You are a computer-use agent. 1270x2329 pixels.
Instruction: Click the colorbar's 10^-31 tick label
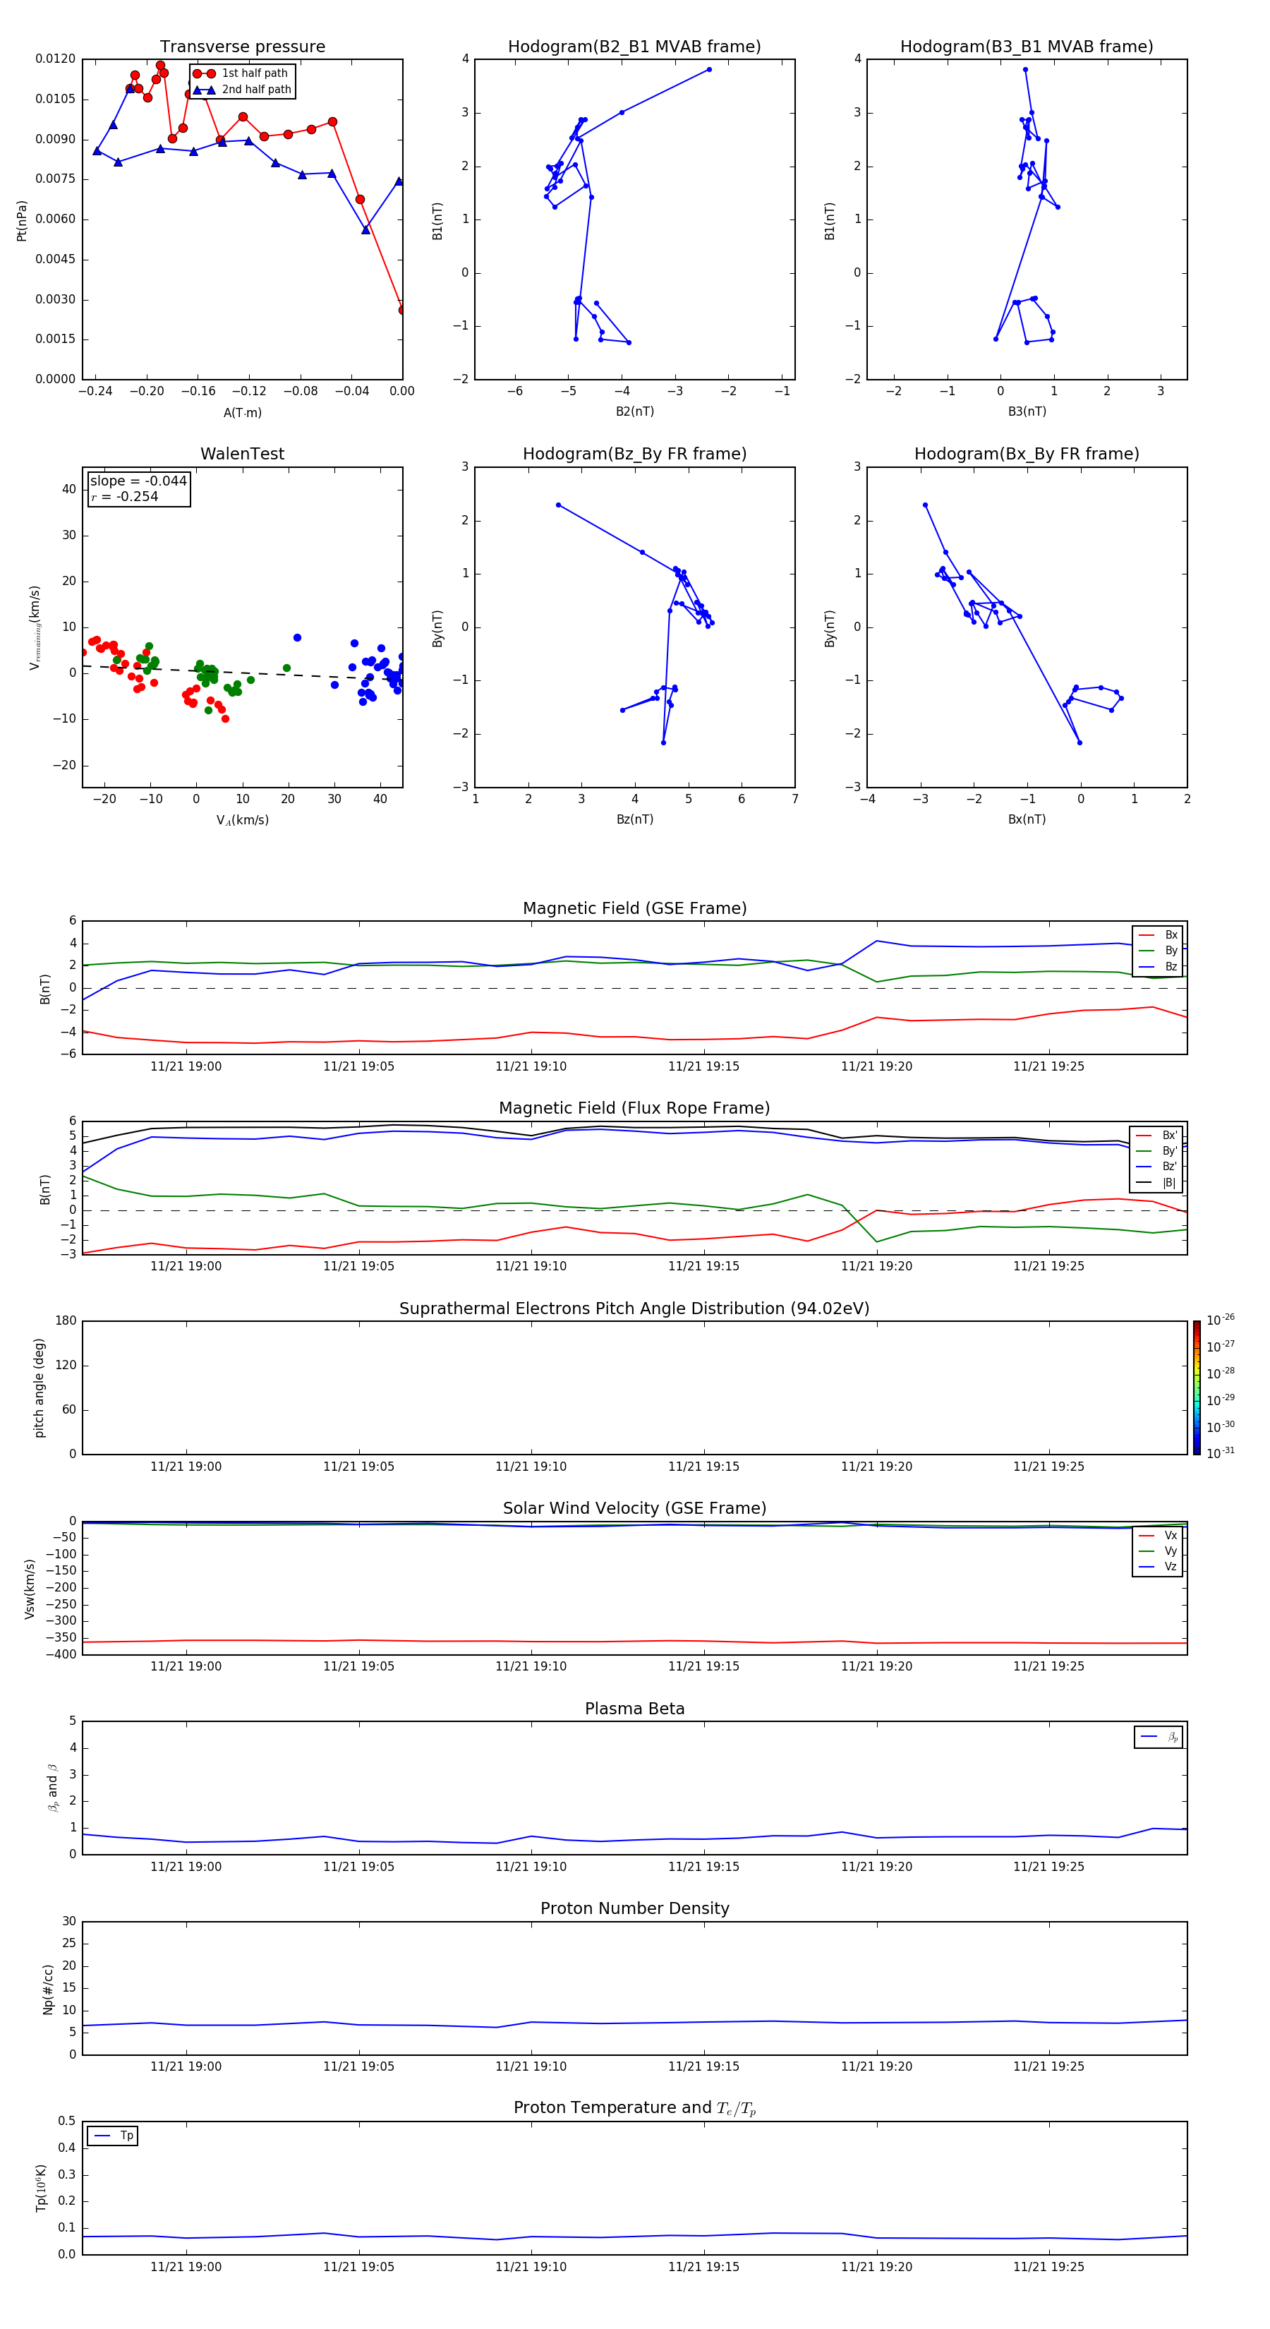click(x=1221, y=1453)
